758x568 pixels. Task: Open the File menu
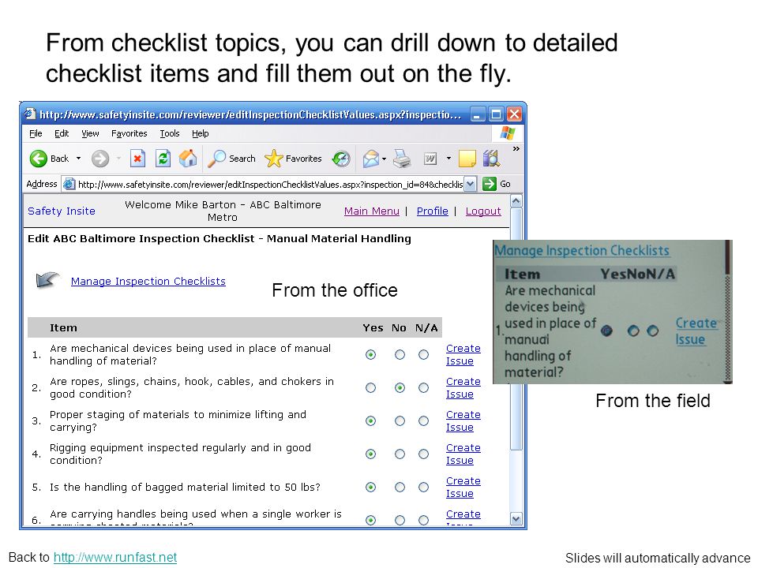pos(36,133)
